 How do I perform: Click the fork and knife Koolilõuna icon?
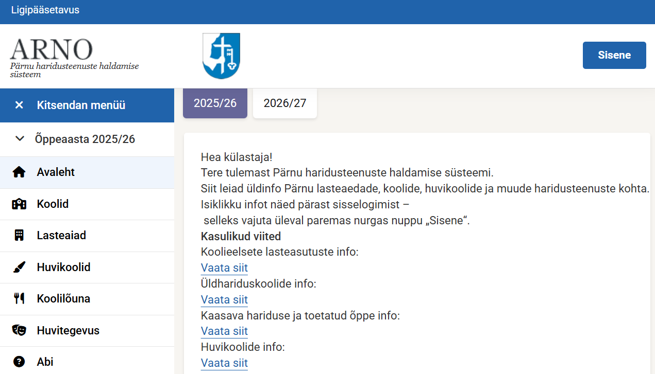19,299
